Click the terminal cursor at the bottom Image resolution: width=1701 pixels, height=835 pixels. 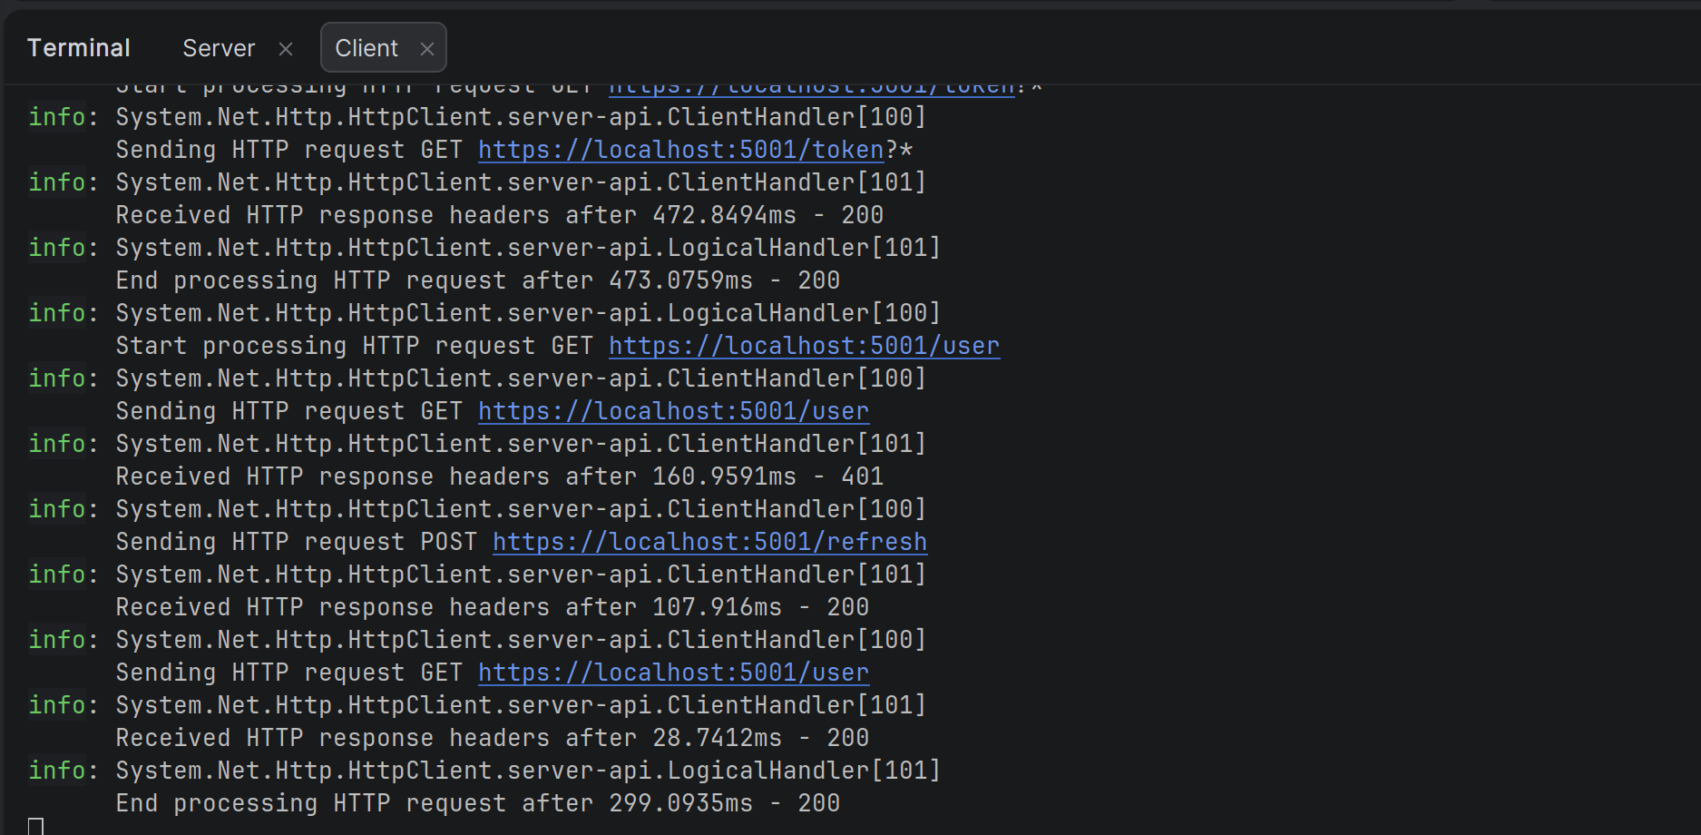[36, 826]
